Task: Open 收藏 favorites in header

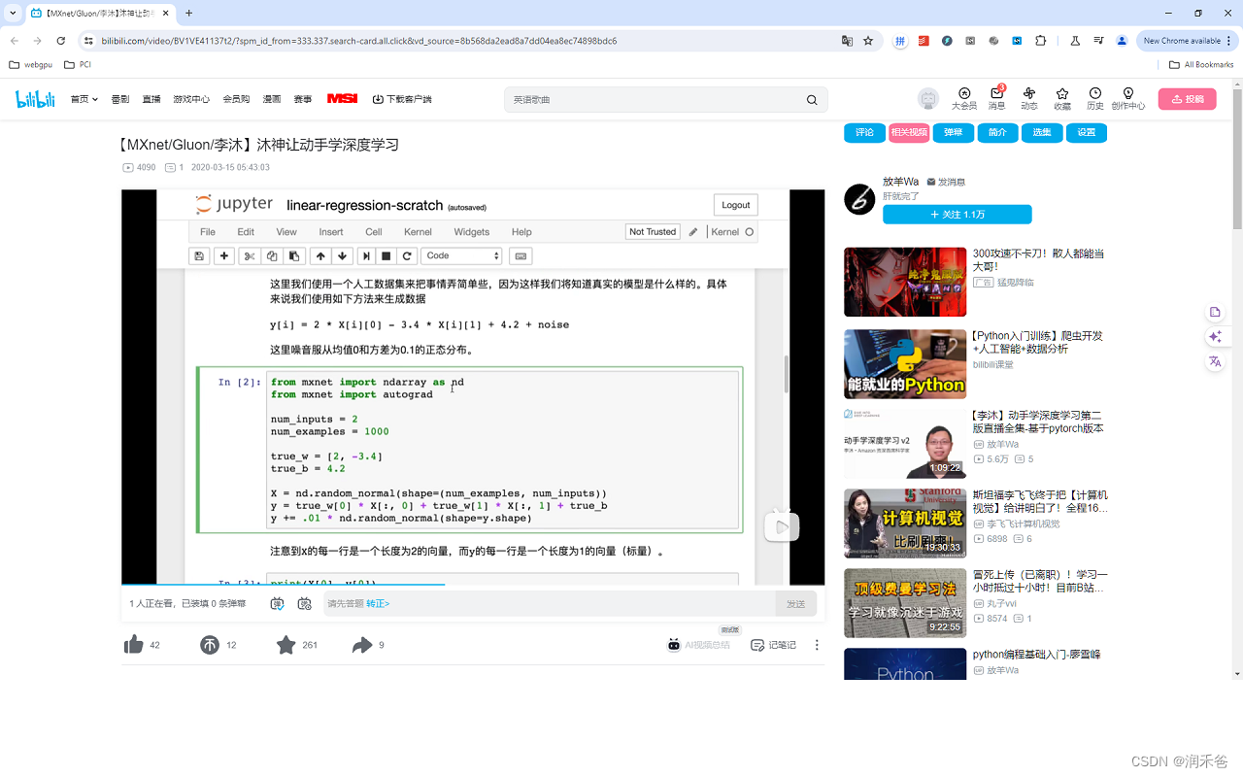Action: [x=1062, y=98]
